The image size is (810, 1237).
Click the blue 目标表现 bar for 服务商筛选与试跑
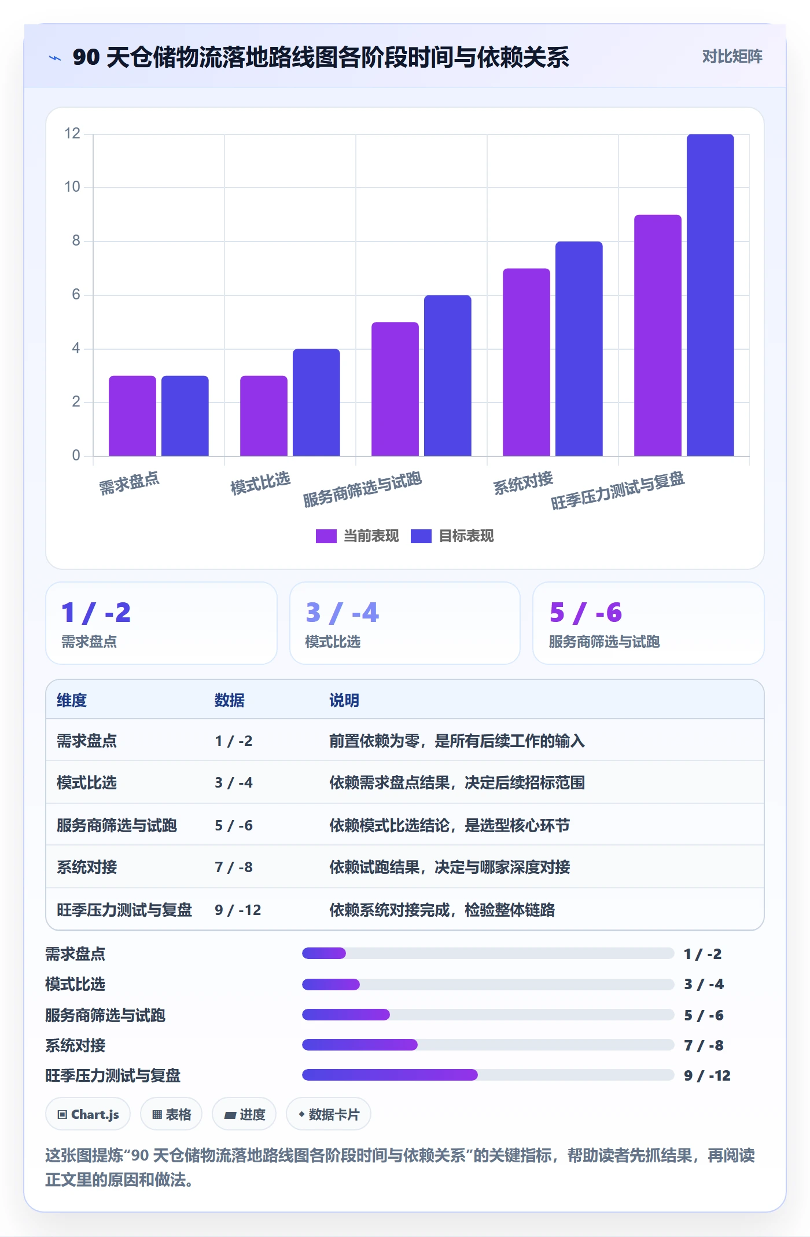tap(448, 376)
